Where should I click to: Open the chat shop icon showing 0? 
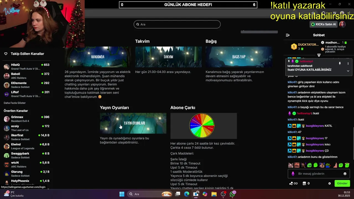click(x=306, y=183)
